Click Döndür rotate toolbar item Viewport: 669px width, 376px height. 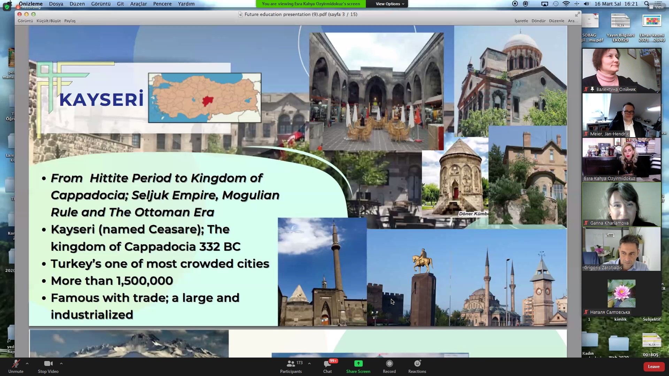[538, 21]
